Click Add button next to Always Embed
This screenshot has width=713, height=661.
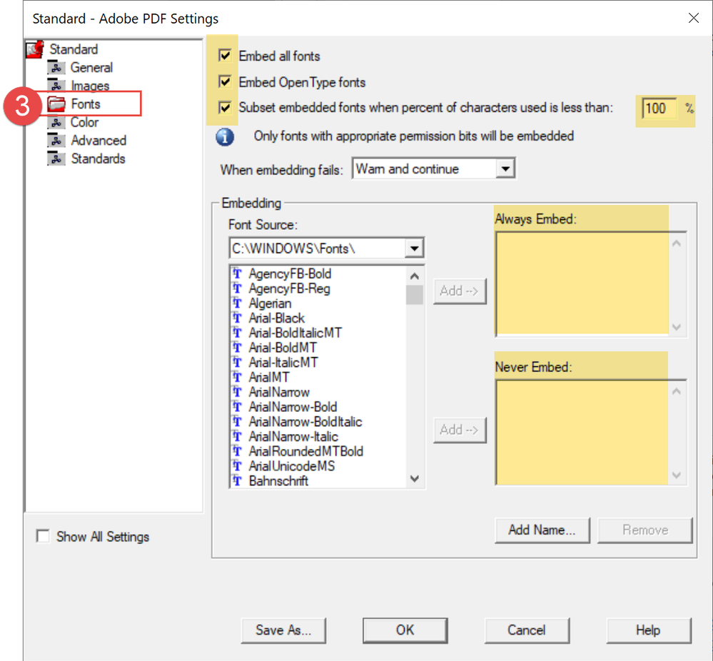pos(460,291)
